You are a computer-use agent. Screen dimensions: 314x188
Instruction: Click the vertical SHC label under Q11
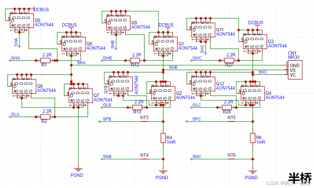[202, 49]
